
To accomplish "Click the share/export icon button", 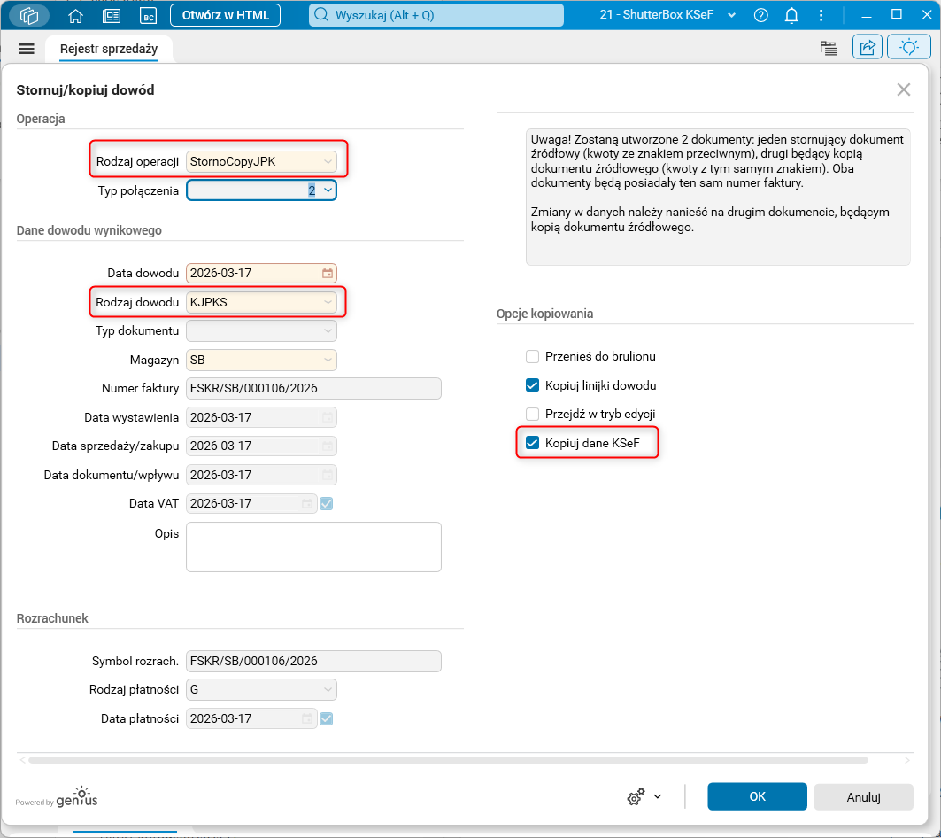I will click(x=868, y=47).
